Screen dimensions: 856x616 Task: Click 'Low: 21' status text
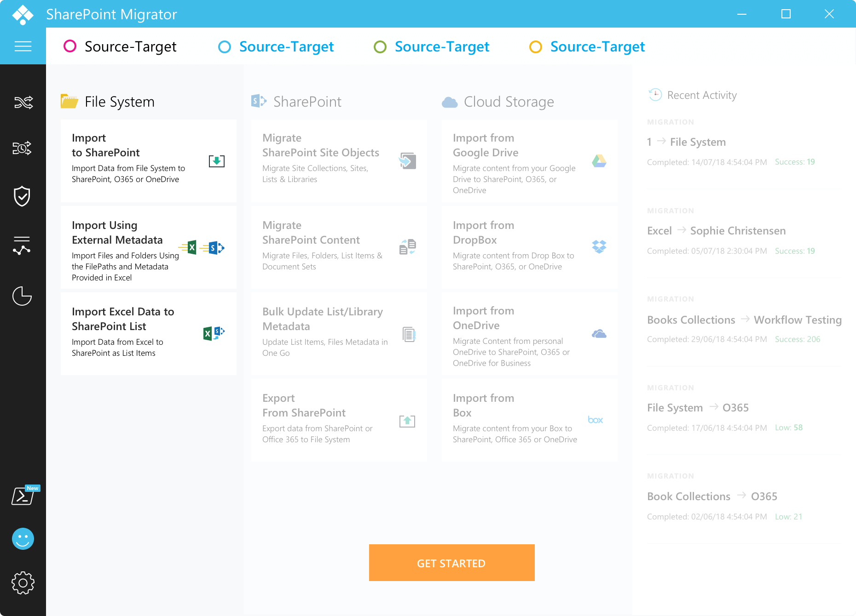coord(789,517)
